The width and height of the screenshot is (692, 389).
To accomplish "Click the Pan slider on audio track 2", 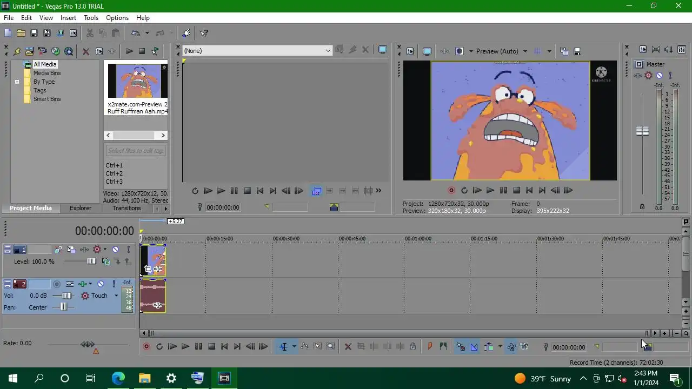I will (x=63, y=307).
